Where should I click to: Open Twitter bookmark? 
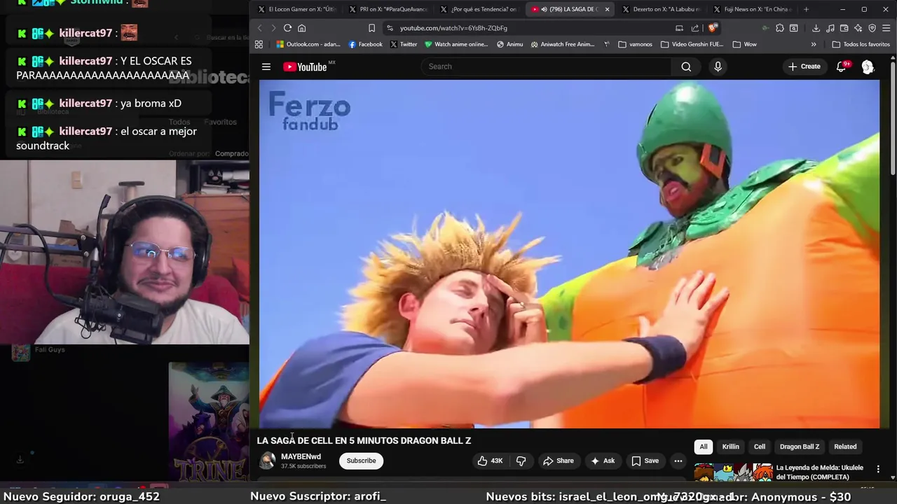404,44
